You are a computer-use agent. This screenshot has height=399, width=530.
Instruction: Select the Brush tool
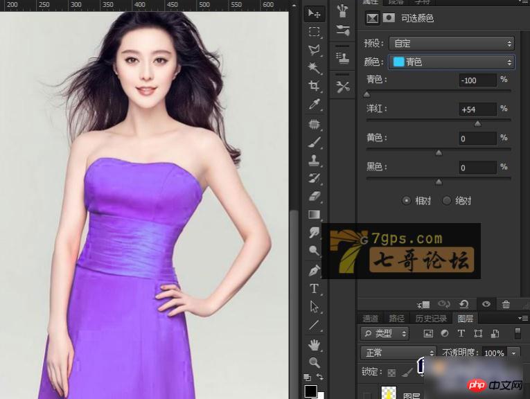pos(314,142)
